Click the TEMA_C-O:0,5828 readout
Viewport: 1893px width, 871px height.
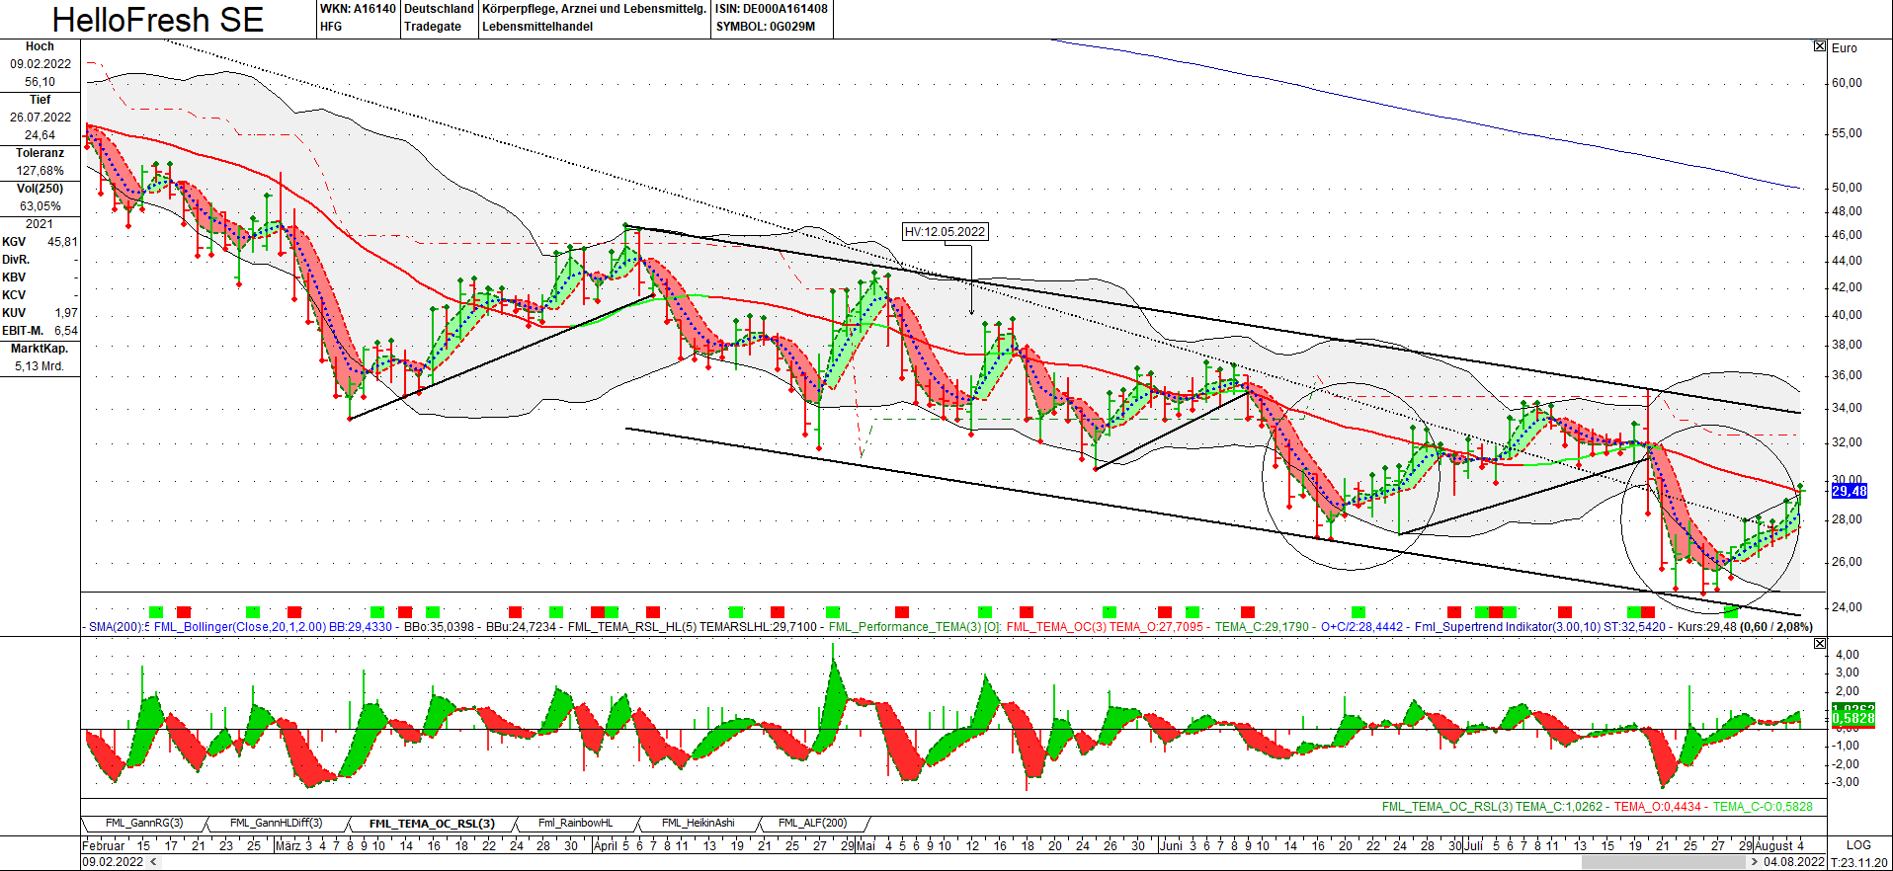1763,807
